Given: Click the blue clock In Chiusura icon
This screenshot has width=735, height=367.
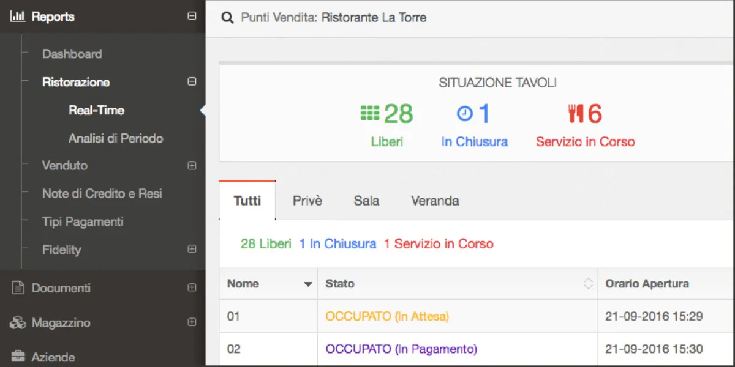Looking at the screenshot, I should [x=465, y=113].
